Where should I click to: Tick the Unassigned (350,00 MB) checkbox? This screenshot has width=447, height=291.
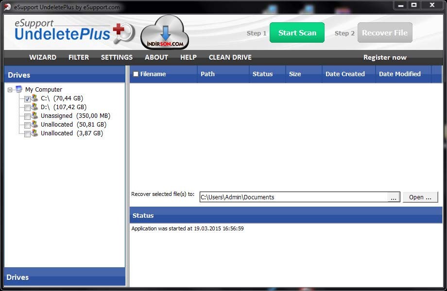(27, 116)
